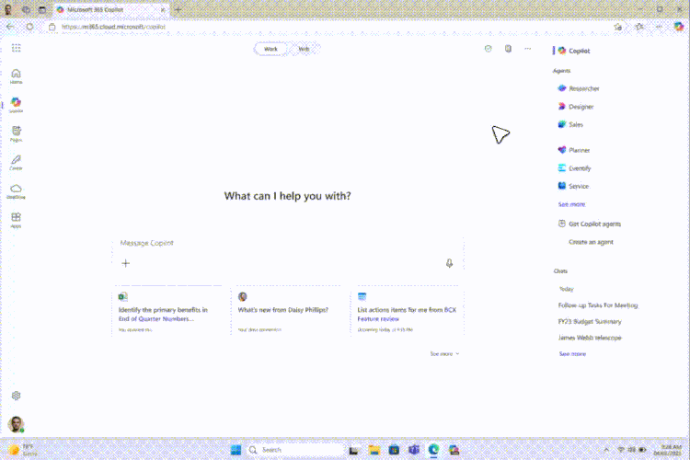Open Pages from the left sidebar

pos(17,133)
